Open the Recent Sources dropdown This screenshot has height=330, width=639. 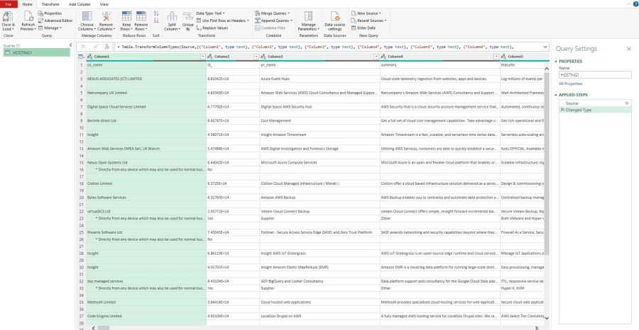point(368,21)
